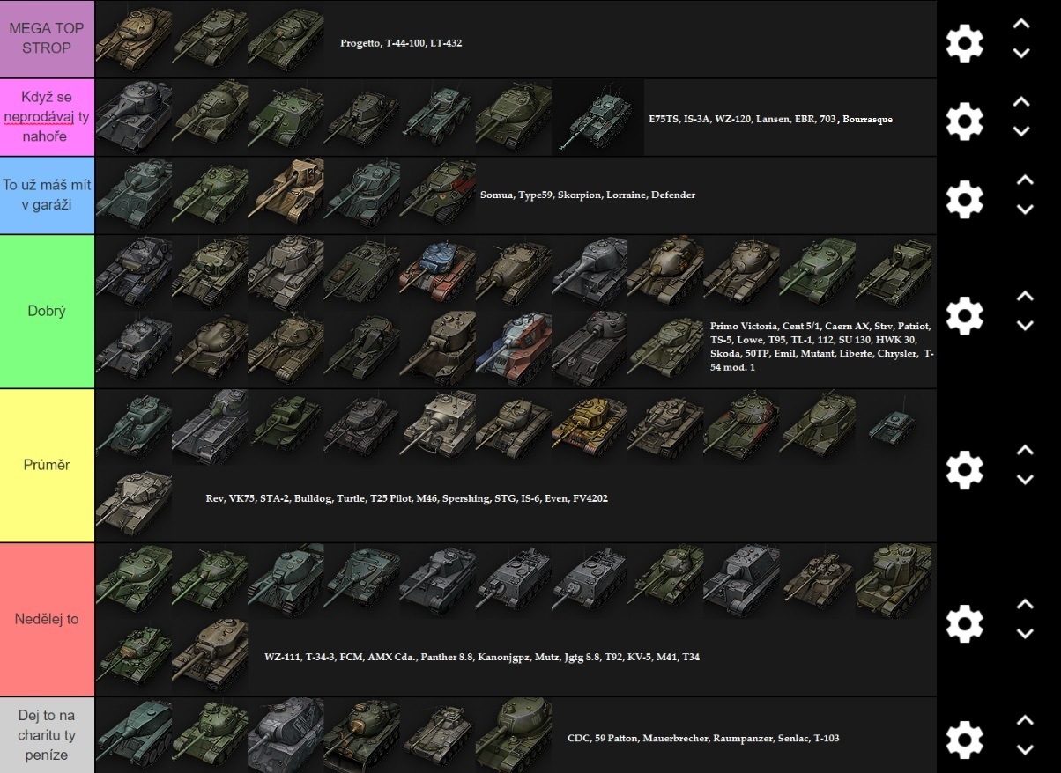Select first tank in MEGA TOP STROP row
This screenshot has width=1061, height=773.
pyautogui.click(x=133, y=39)
